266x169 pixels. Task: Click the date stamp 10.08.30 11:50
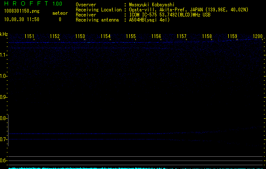[x=22, y=19]
